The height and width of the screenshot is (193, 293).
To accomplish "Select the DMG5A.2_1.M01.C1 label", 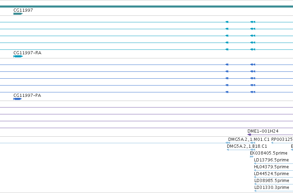I will (249, 139).
